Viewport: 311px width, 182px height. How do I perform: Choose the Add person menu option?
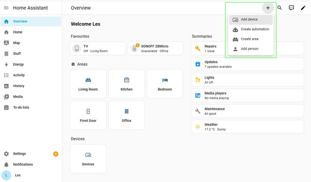click(x=251, y=49)
